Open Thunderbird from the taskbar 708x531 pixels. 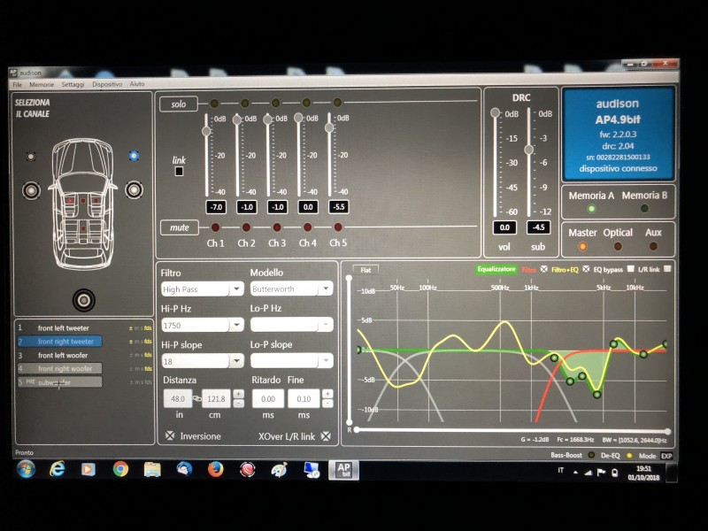tap(184, 470)
